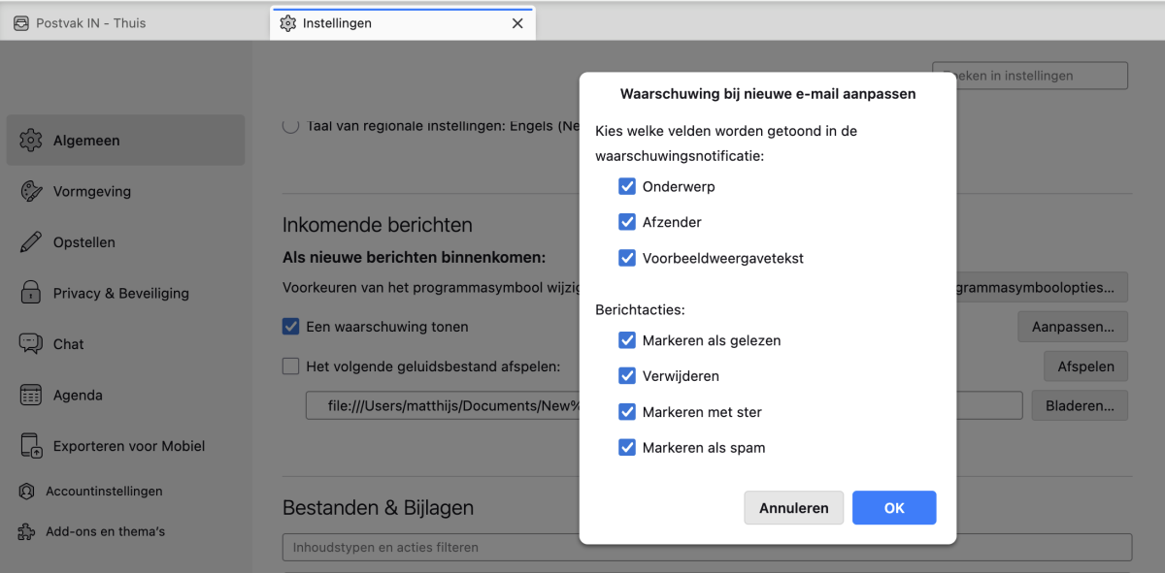The image size is (1165, 573).
Task: Toggle the Afzender checkbox
Action: (627, 222)
